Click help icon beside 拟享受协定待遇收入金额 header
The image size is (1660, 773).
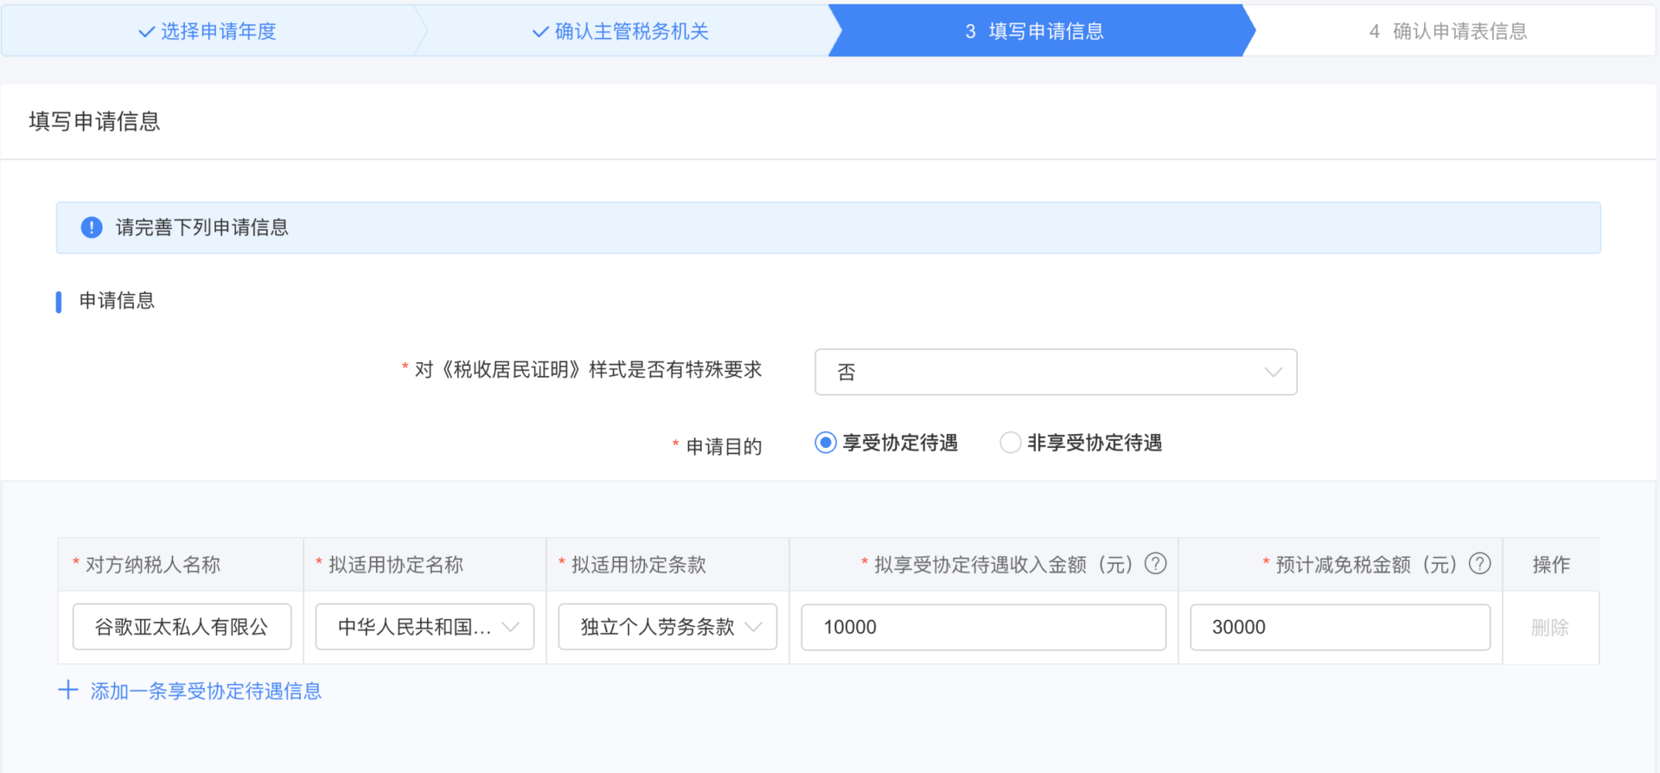point(1155,564)
